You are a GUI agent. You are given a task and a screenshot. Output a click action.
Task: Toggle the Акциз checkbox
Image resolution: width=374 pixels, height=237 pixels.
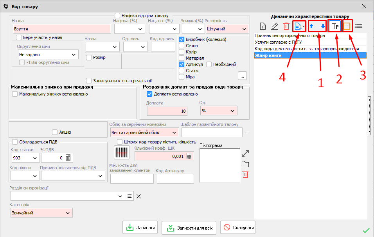(54, 132)
